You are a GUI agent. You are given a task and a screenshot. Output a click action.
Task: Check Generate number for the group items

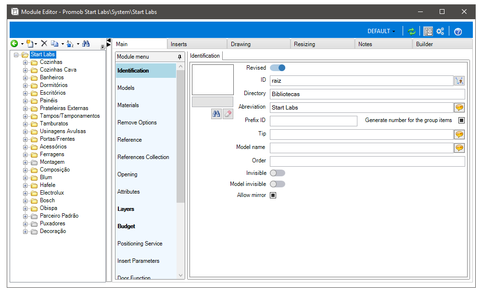pyautogui.click(x=461, y=120)
